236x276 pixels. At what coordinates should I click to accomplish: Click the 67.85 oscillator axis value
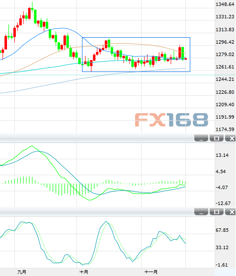222,230
